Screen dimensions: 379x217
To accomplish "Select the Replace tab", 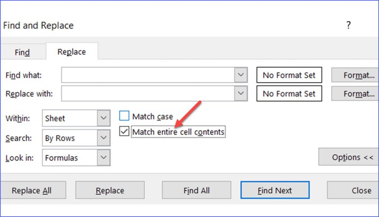I will (71, 52).
